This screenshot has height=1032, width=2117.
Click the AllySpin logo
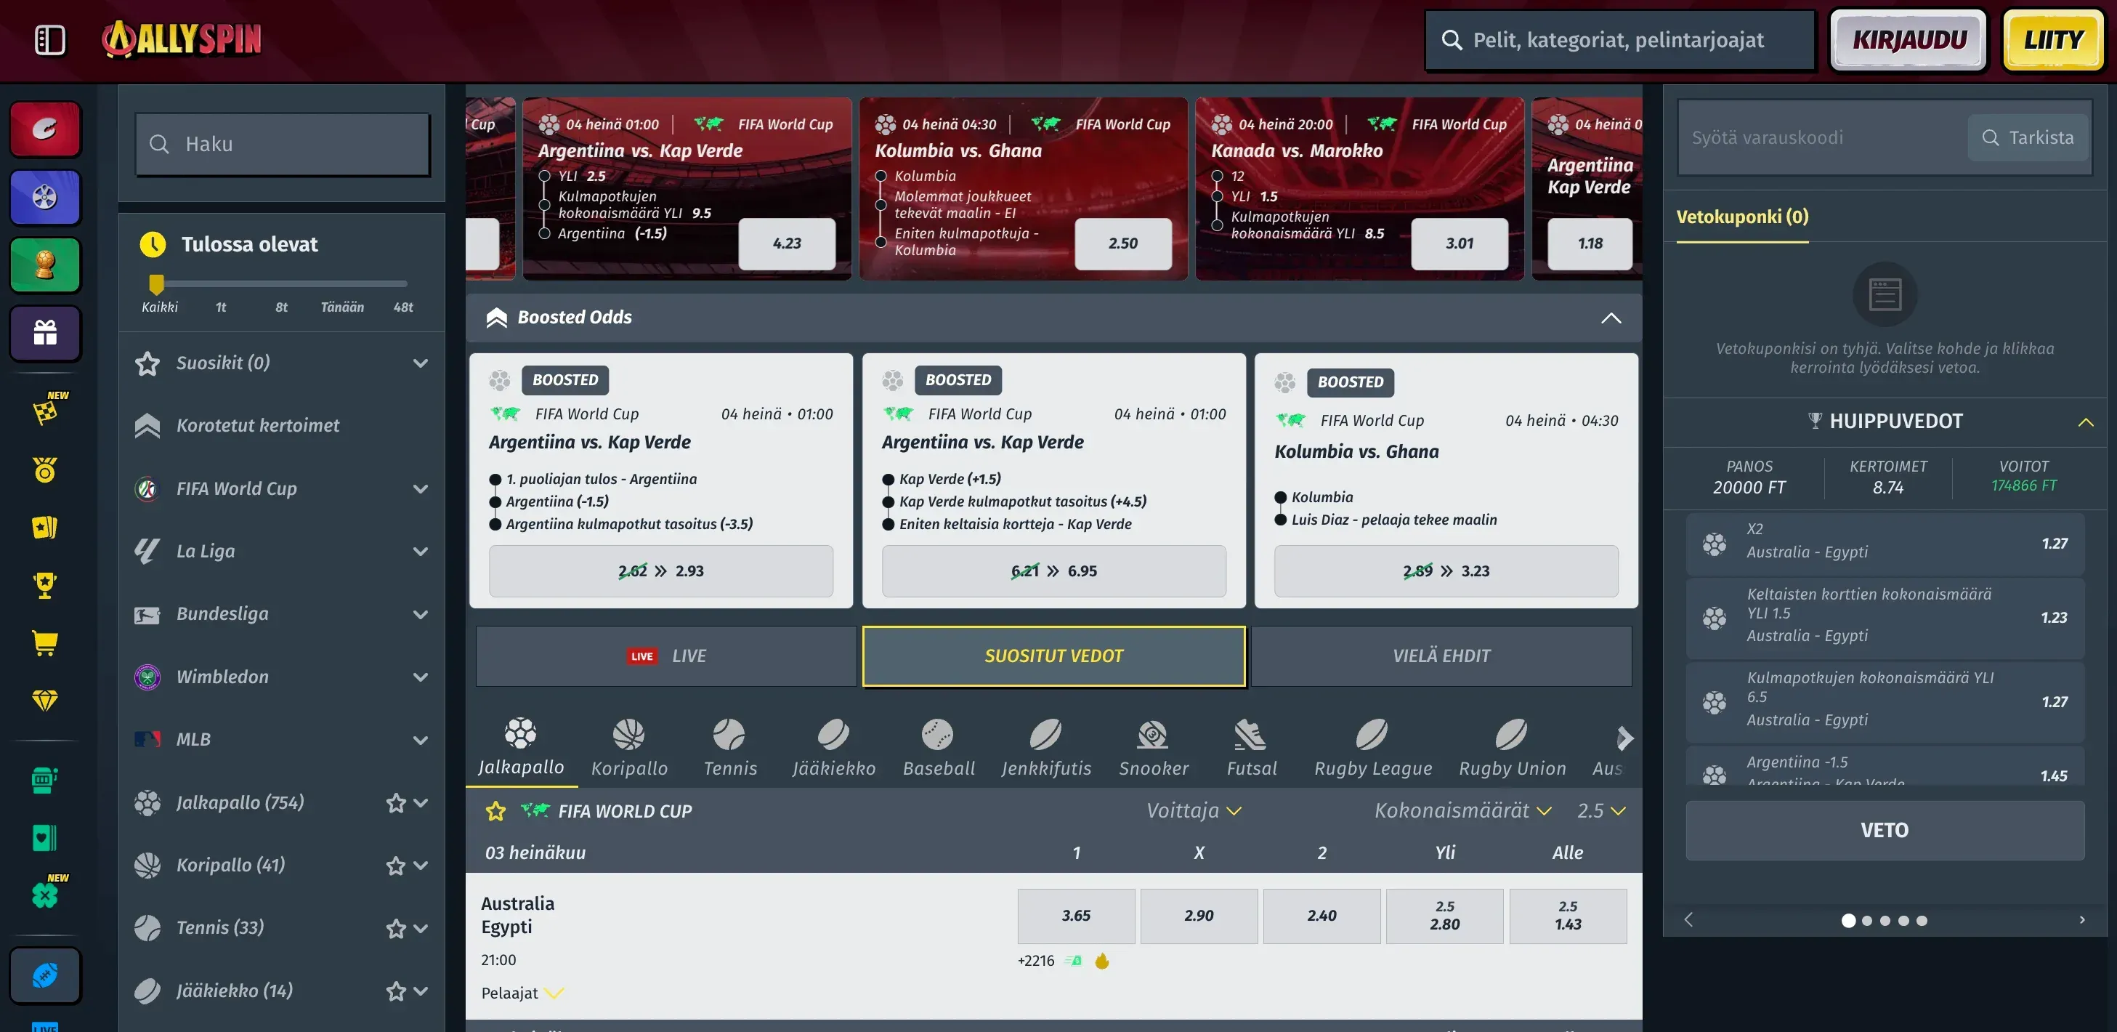[x=182, y=39]
